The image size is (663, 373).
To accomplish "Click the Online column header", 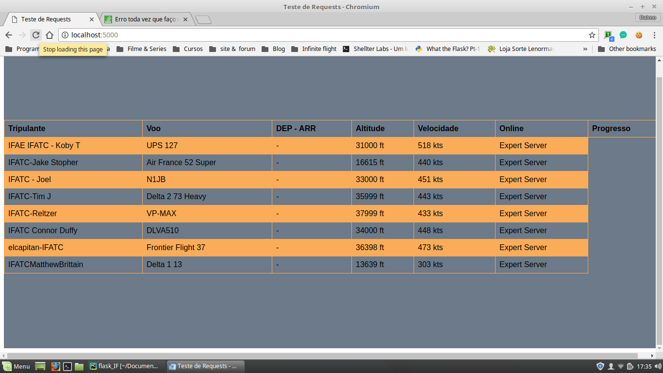I will [542, 129].
